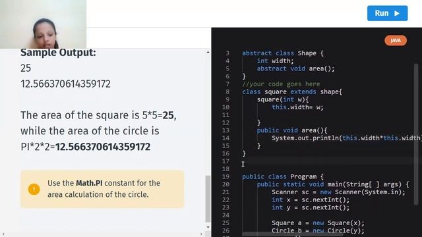Click the down arrow of instructions scrollbar
This screenshot has width=422, height=237.
click(x=208, y=227)
